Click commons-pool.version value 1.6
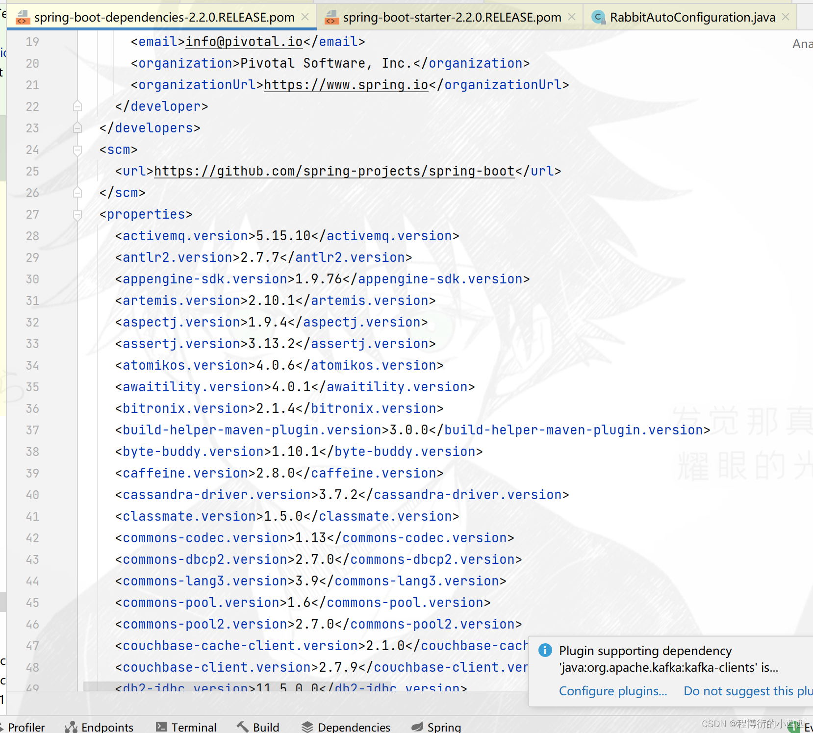Screen dimensions: 813x733 click(299, 603)
